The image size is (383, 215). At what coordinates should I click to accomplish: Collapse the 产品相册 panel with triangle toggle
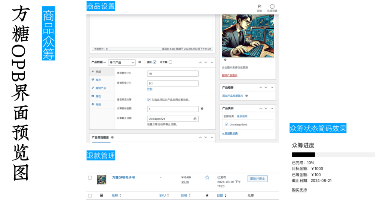point(272,88)
